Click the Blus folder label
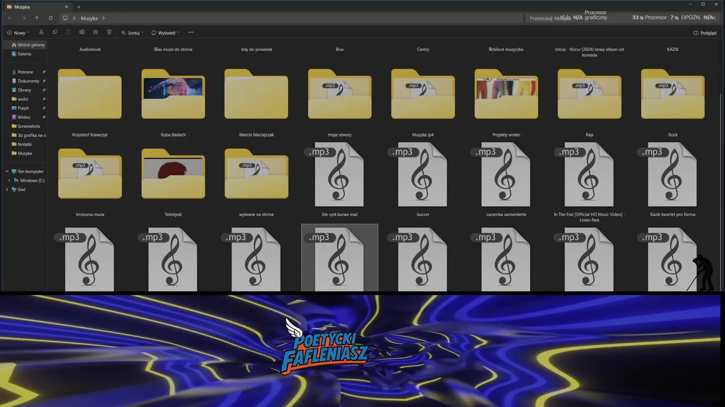This screenshot has height=407, width=725. pyautogui.click(x=340, y=49)
